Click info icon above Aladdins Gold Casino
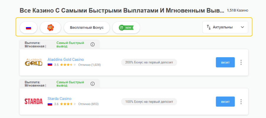The image size is (266, 118). (x=93, y=44)
